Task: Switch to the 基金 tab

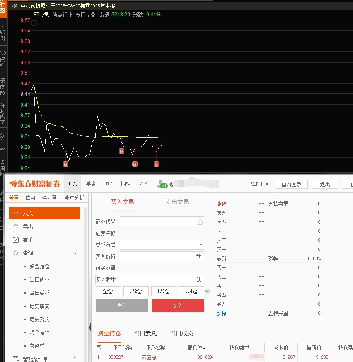Action: click(x=91, y=184)
